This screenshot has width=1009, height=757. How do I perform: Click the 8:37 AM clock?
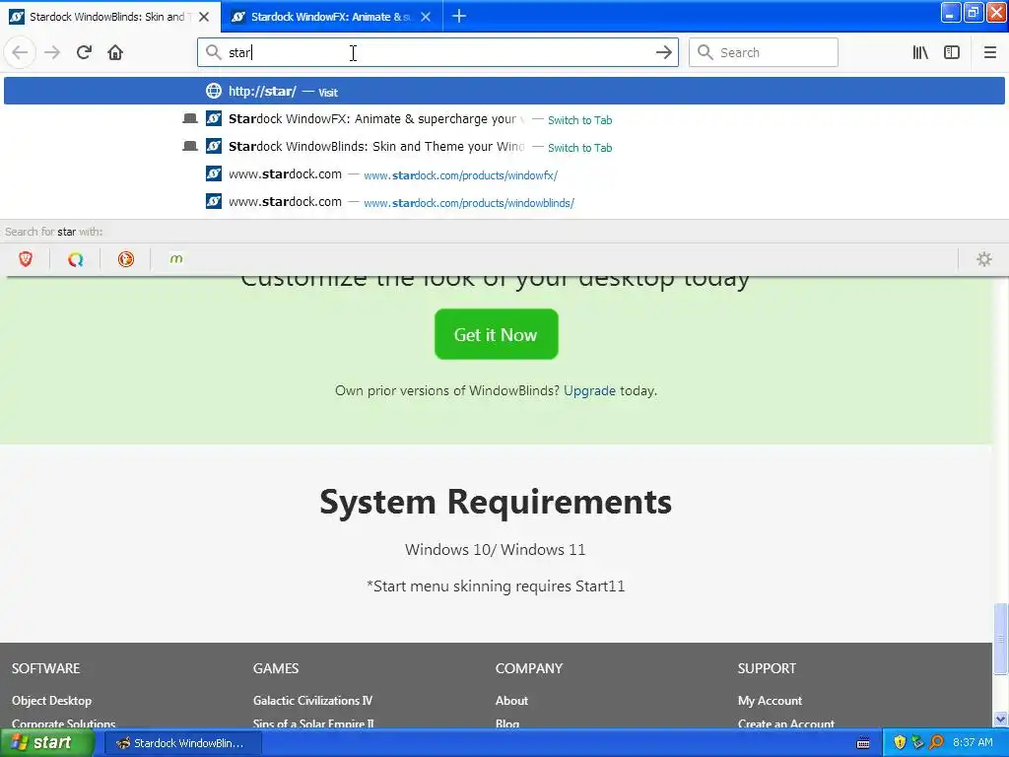[973, 743]
